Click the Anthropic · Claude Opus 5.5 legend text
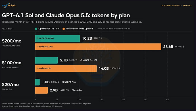This screenshot has width=196, height=111. click(80, 29)
